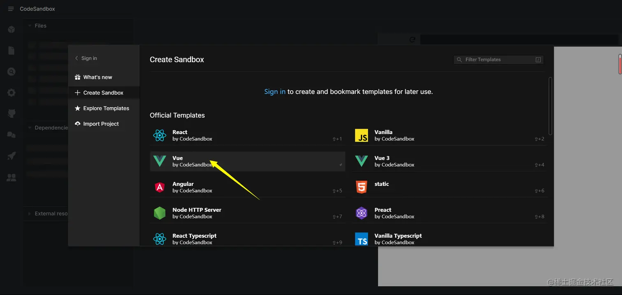Screen dimensions: 622x295
Task: Open Explore Templates in modal sidebar
Action: tap(104, 109)
